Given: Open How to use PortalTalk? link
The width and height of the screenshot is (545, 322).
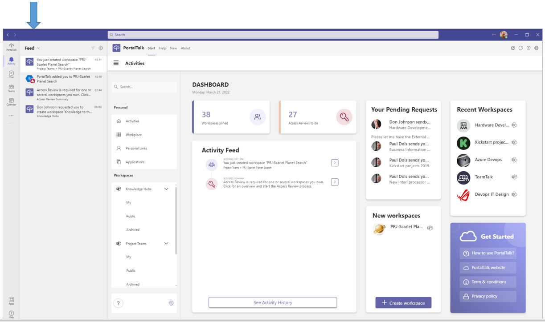Looking at the screenshot, I should click(x=488, y=253).
